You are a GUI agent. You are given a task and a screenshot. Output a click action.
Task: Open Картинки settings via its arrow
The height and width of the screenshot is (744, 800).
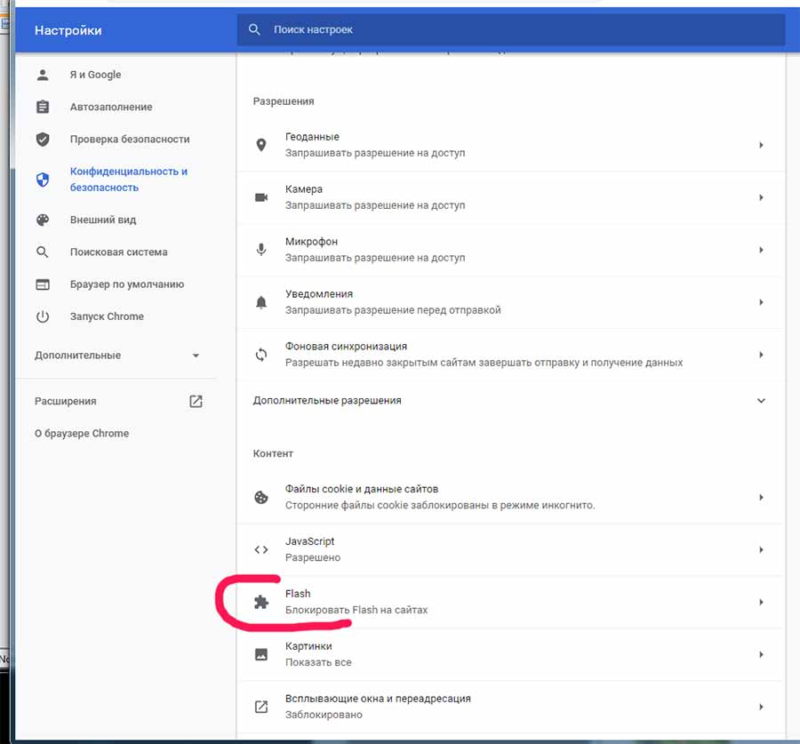click(x=761, y=654)
